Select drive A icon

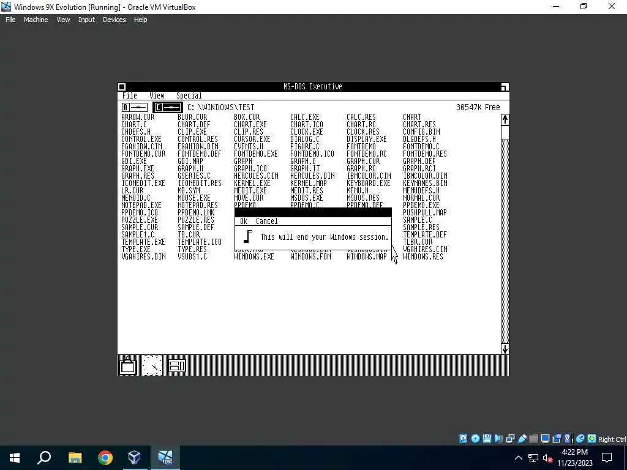pyautogui.click(x=135, y=107)
